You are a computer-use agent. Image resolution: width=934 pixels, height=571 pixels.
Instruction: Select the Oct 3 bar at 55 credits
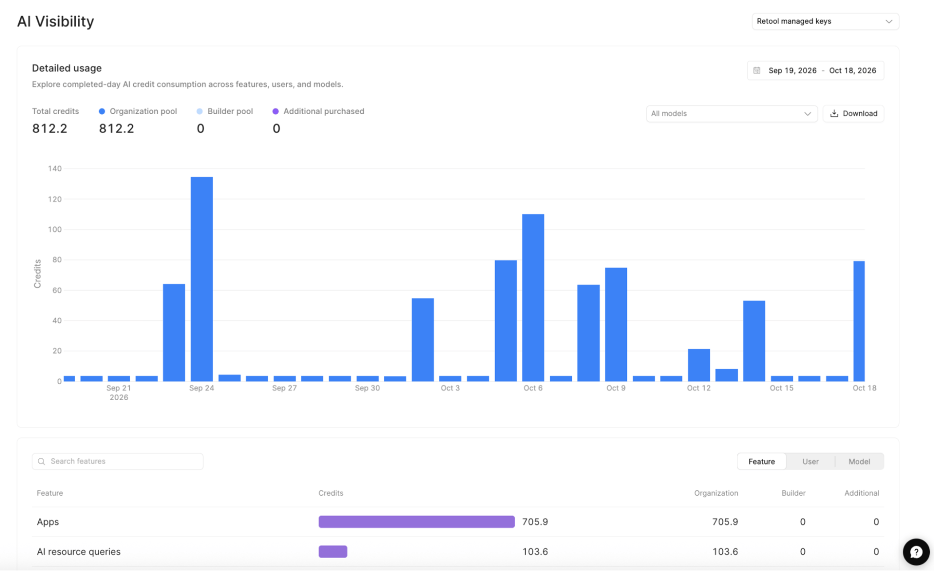pyautogui.click(x=423, y=340)
